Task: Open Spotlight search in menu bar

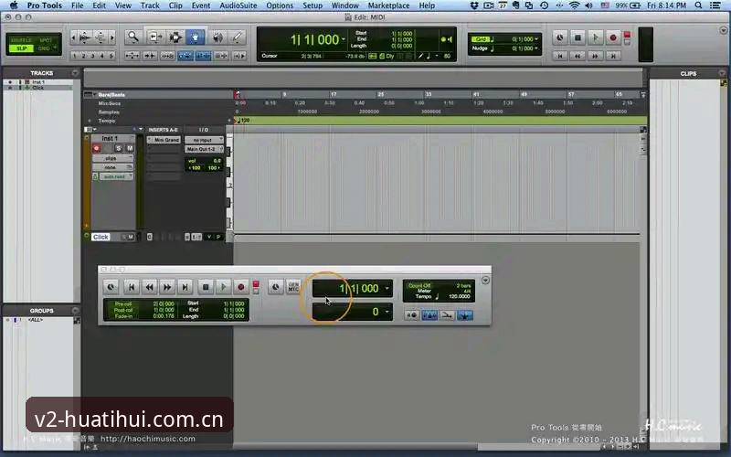Action: (698, 5)
